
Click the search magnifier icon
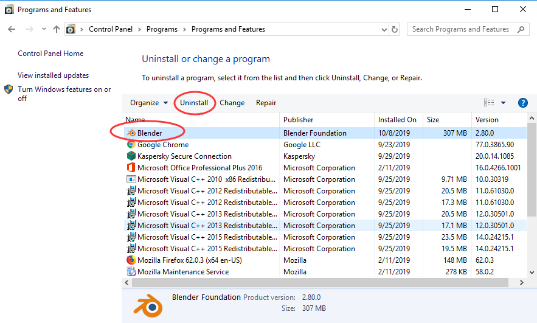pyautogui.click(x=521, y=29)
